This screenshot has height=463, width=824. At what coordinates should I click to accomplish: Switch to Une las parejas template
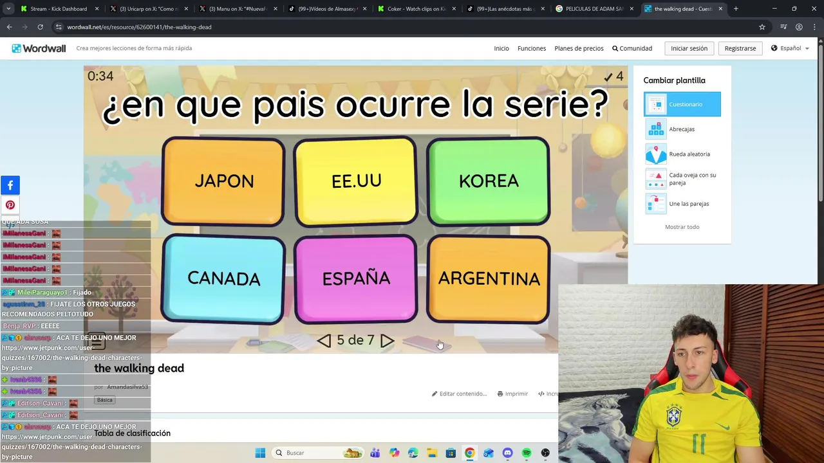pyautogui.click(x=682, y=204)
